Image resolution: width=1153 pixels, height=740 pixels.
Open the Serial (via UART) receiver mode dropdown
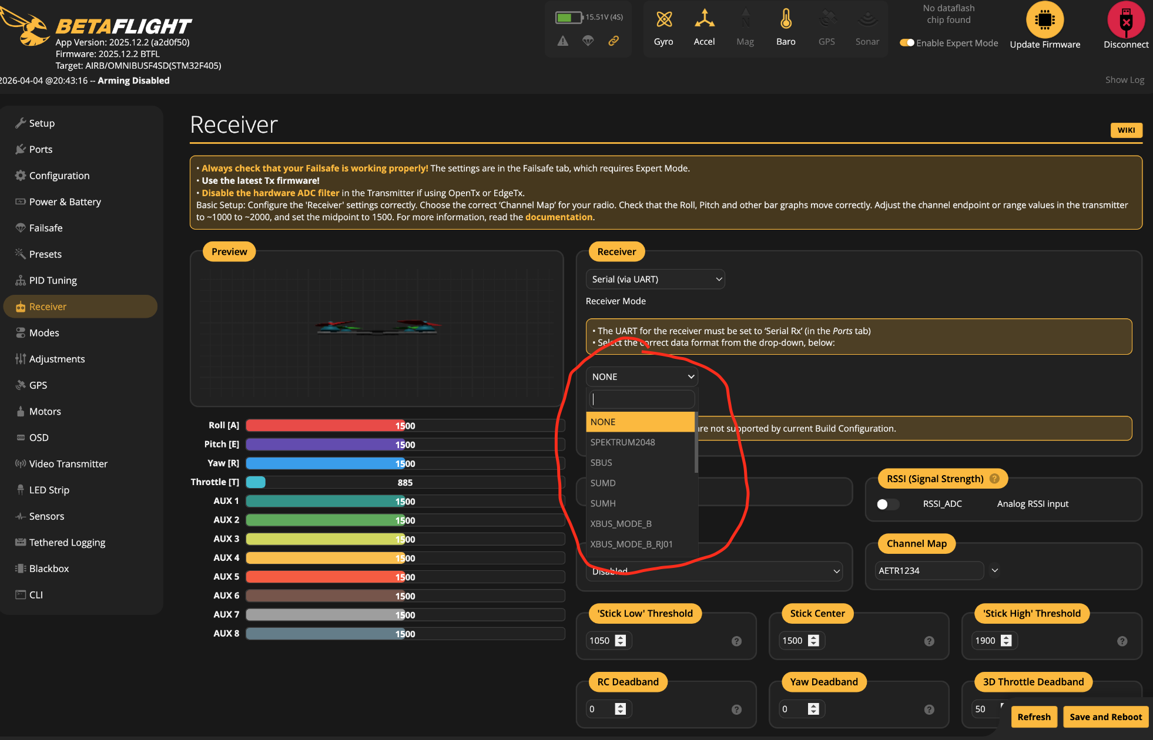tap(655, 280)
